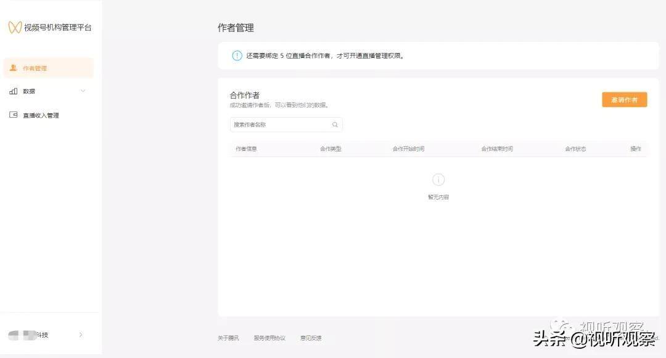
Task: Click the 作者管理 page title
Action: pyautogui.click(x=236, y=28)
